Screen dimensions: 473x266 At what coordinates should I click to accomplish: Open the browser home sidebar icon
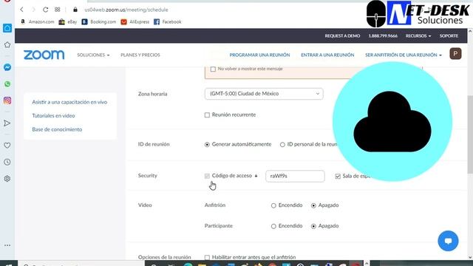pos(7,28)
